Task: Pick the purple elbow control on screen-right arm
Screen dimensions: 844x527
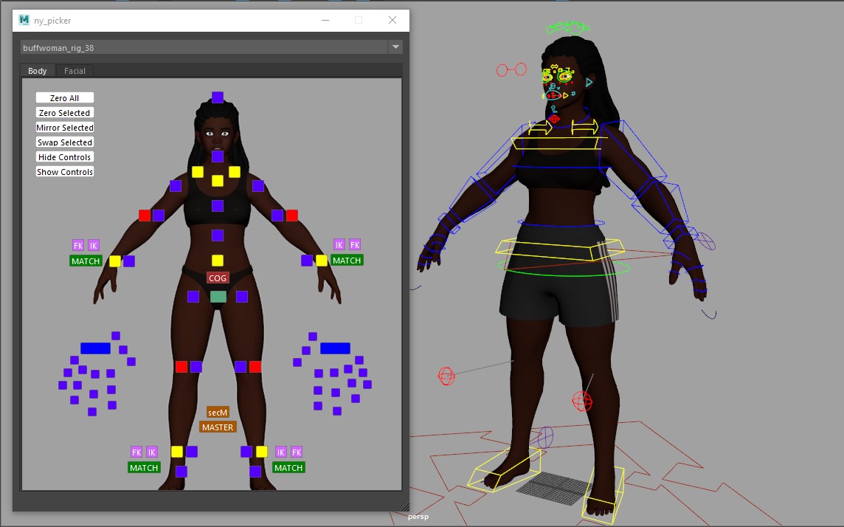Action: tap(277, 216)
